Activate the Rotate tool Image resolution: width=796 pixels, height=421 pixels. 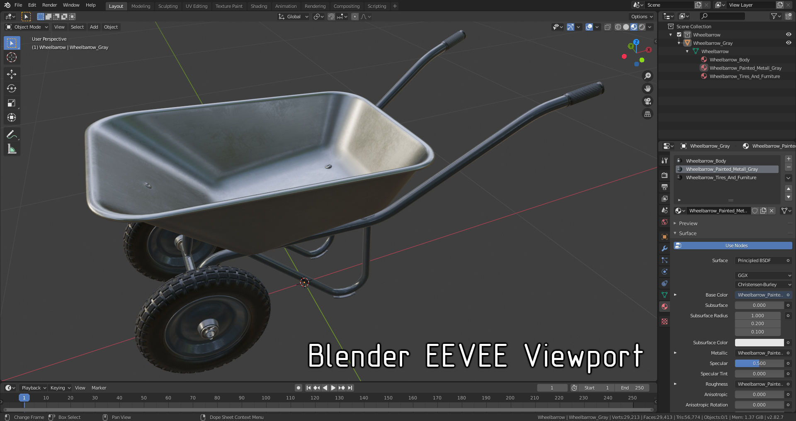click(12, 88)
